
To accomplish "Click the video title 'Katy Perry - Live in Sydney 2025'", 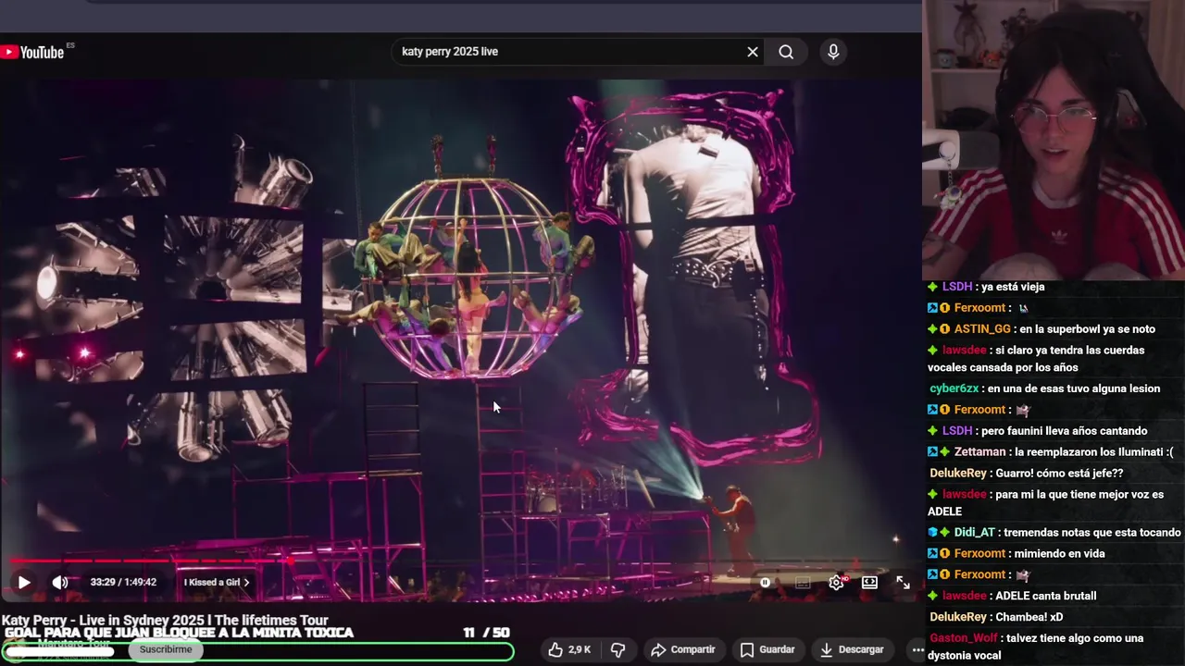I will click(x=165, y=620).
